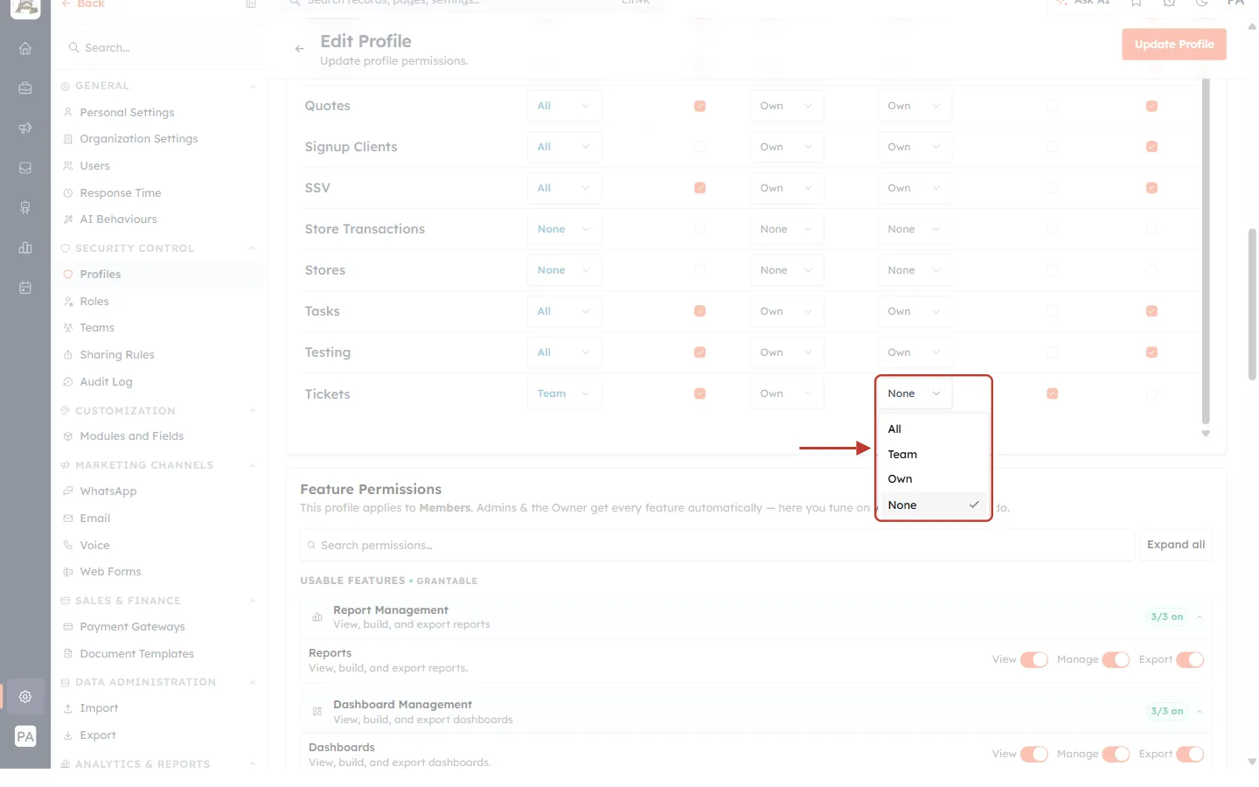The height and width of the screenshot is (787, 1259).
Task: Open Modules and Fields in sidebar
Action: coord(131,436)
